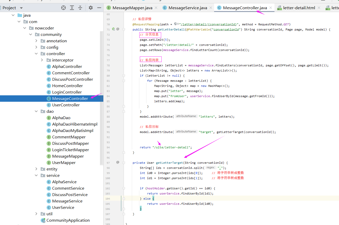Viewport: 339px width, 225px height.
Task: Close the letter-detail.html tab
Action: pyautogui.click(x=319, y=8)
